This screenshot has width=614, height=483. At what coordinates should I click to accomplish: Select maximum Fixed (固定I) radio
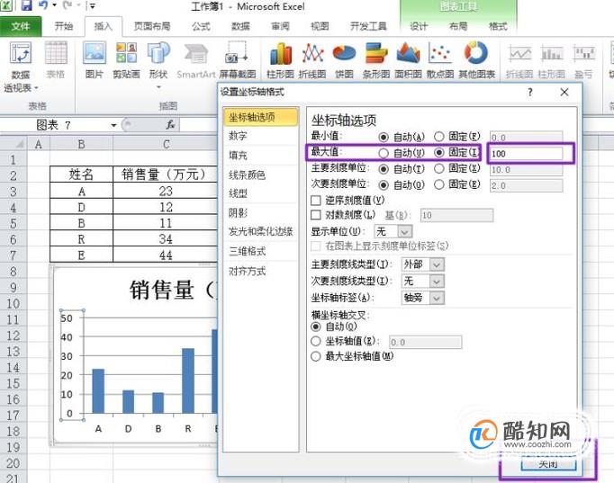click(x=439, y=153)
